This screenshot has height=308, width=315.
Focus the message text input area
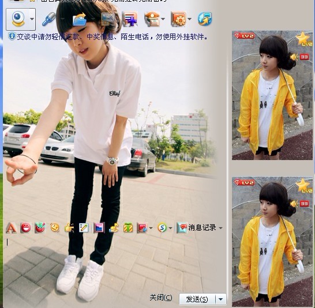pos(114,264)
